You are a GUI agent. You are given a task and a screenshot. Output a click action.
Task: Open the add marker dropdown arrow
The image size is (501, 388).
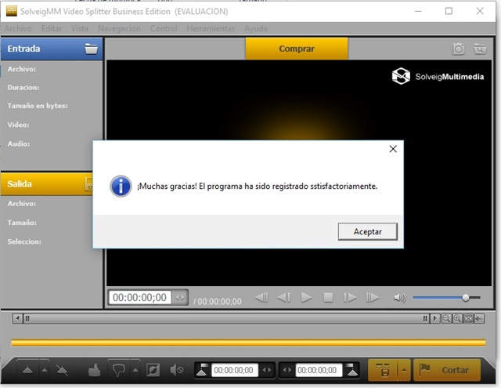[45, 371]
